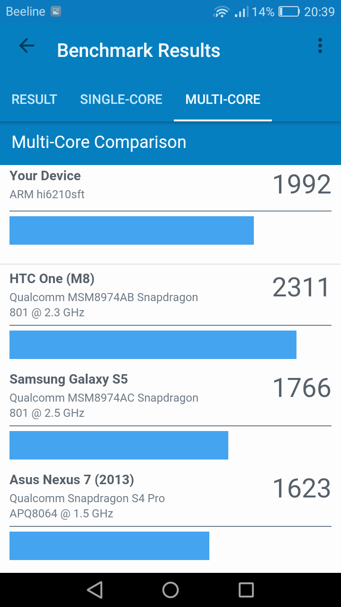Image resolution: width=341 pixels, height=607 pixels.
Task: Tap the battery indicator icon
Action: 289,12
